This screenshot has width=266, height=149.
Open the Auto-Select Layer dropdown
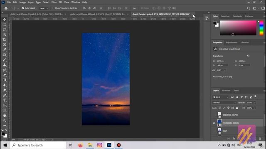click(x=44, y=8)
